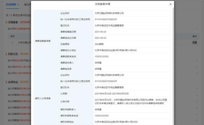
Task: Click the orange badge beside 法律诉讼 heading
Action: 24,82
